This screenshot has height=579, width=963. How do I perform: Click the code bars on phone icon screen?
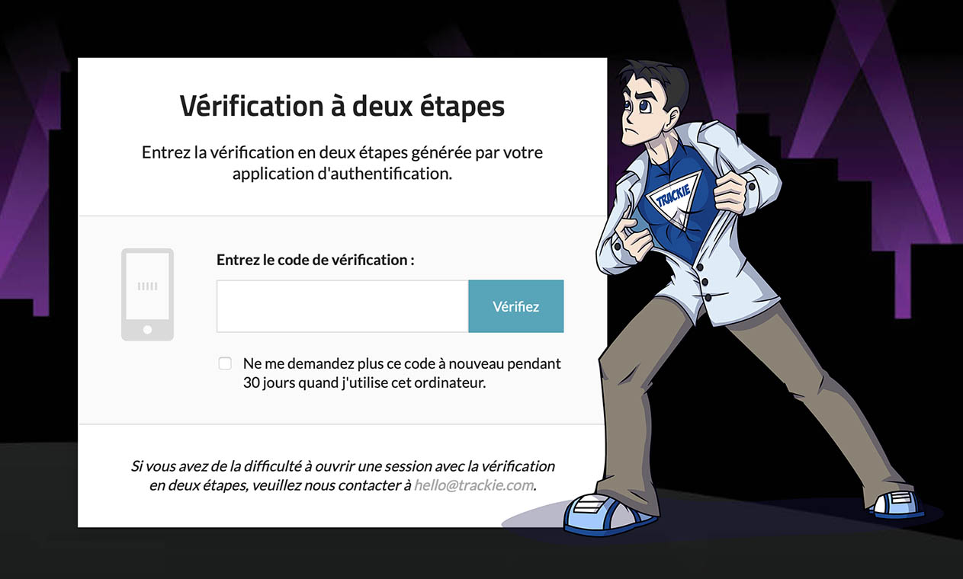point(147,286)
